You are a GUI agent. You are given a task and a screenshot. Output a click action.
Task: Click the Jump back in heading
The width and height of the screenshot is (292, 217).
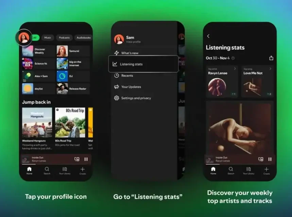pyautogui.click(x=36, y=102)
